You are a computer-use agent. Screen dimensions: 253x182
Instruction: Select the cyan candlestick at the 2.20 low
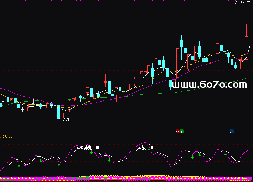(x=59, y=112)
